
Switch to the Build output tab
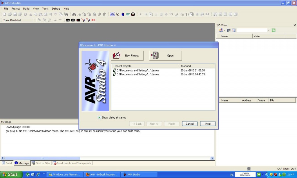(x=7, y=163)
